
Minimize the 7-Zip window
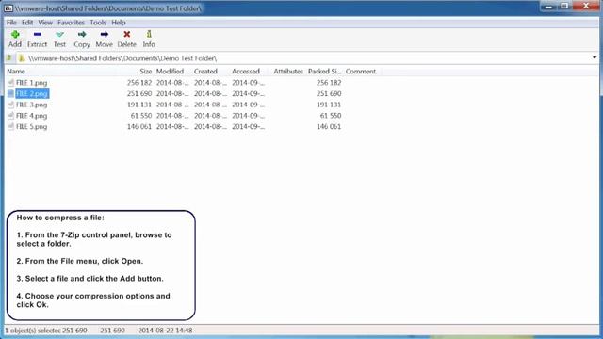coord(548,7)
